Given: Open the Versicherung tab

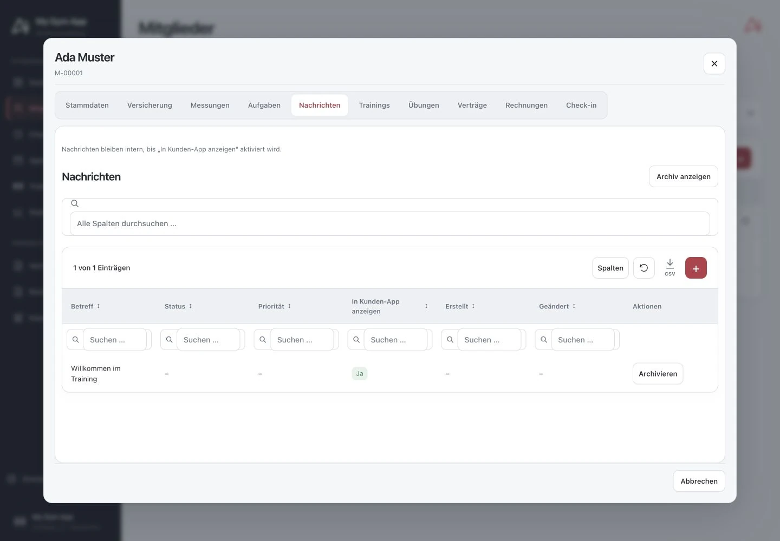Looking at the screenshot, I should [149, 105].
